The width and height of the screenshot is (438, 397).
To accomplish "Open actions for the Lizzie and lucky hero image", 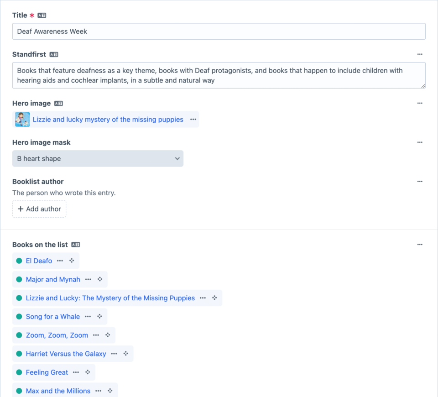I will point(193,119).
